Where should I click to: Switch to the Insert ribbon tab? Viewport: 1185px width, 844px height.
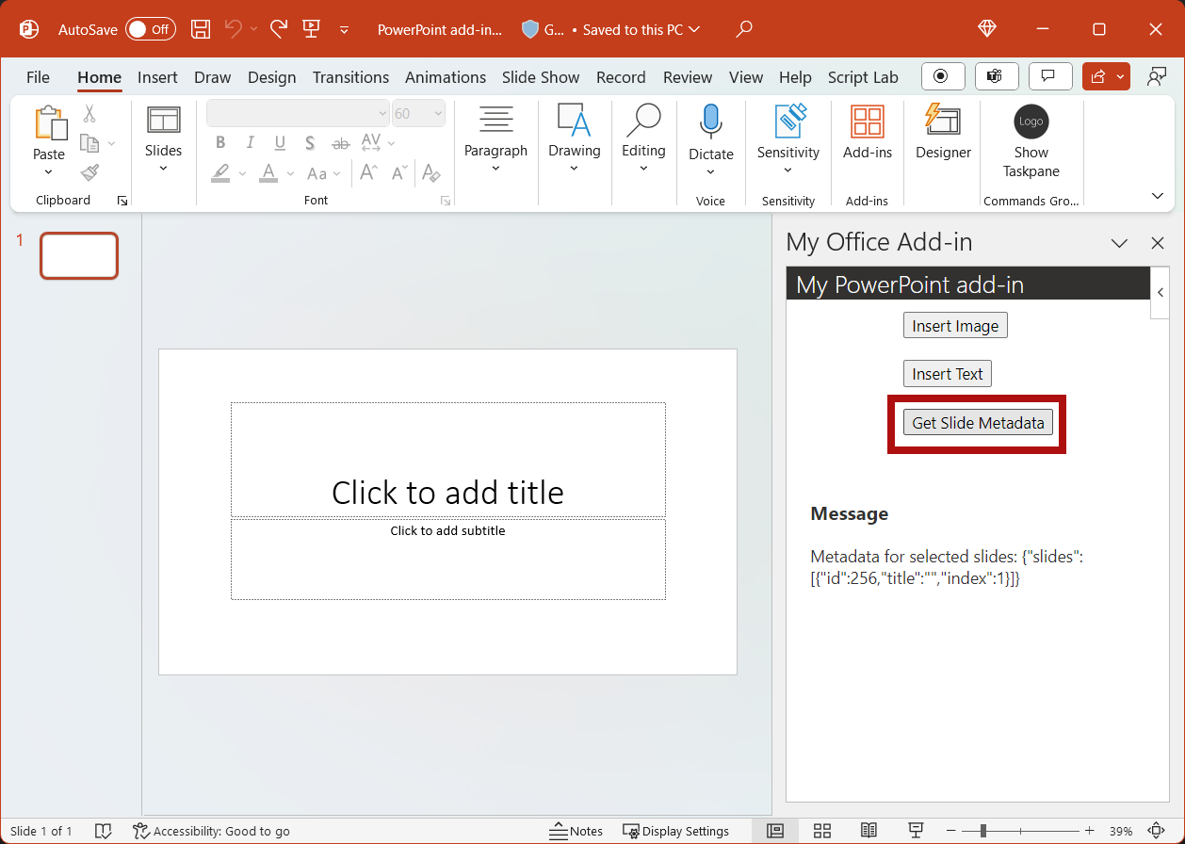157,77
